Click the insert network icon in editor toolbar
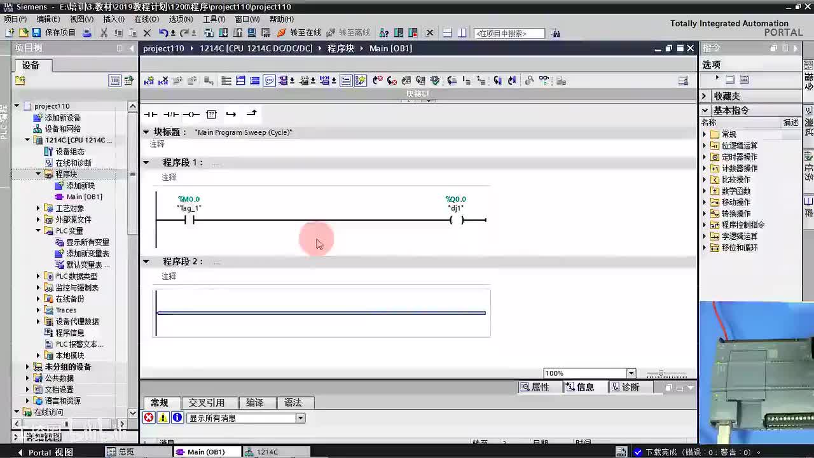The image size is (814, 458). tap(149, 81)
